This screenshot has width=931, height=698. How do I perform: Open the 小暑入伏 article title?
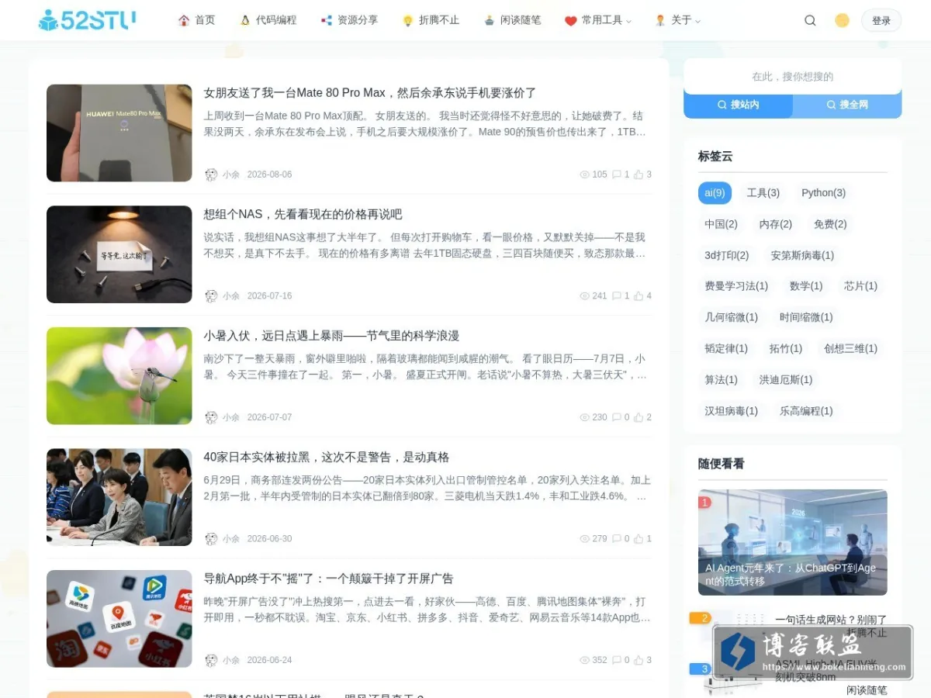pos(331,336)
